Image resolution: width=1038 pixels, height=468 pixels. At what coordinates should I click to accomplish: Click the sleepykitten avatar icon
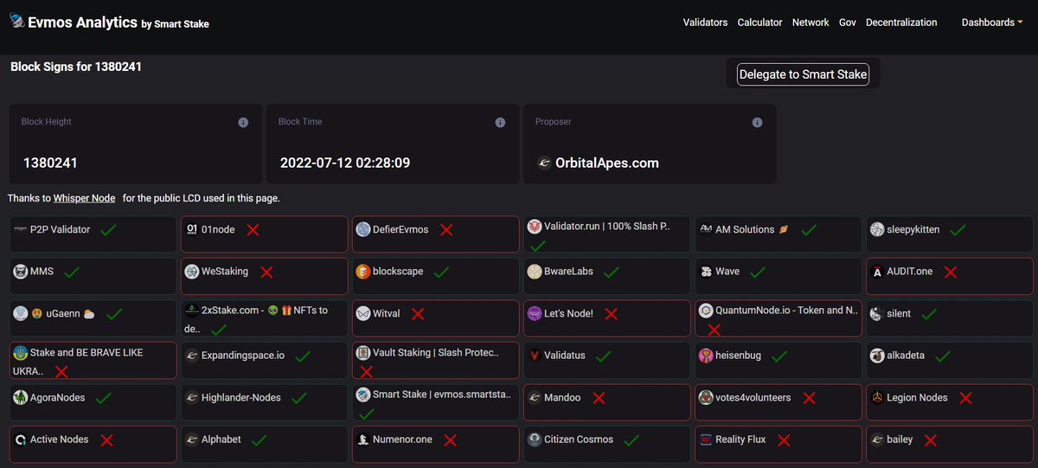pos(877,229)
